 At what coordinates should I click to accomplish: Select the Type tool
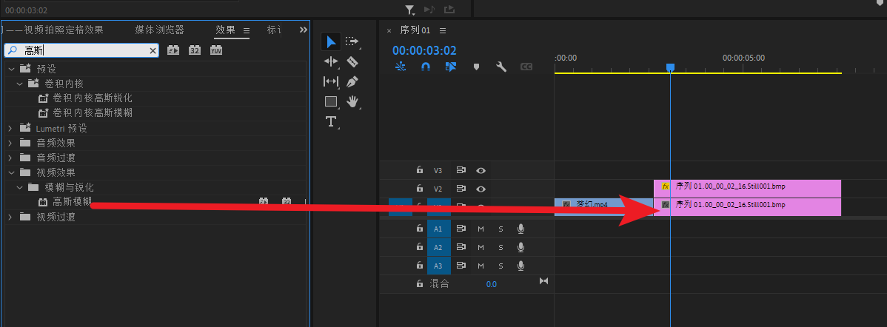(331, 121)
